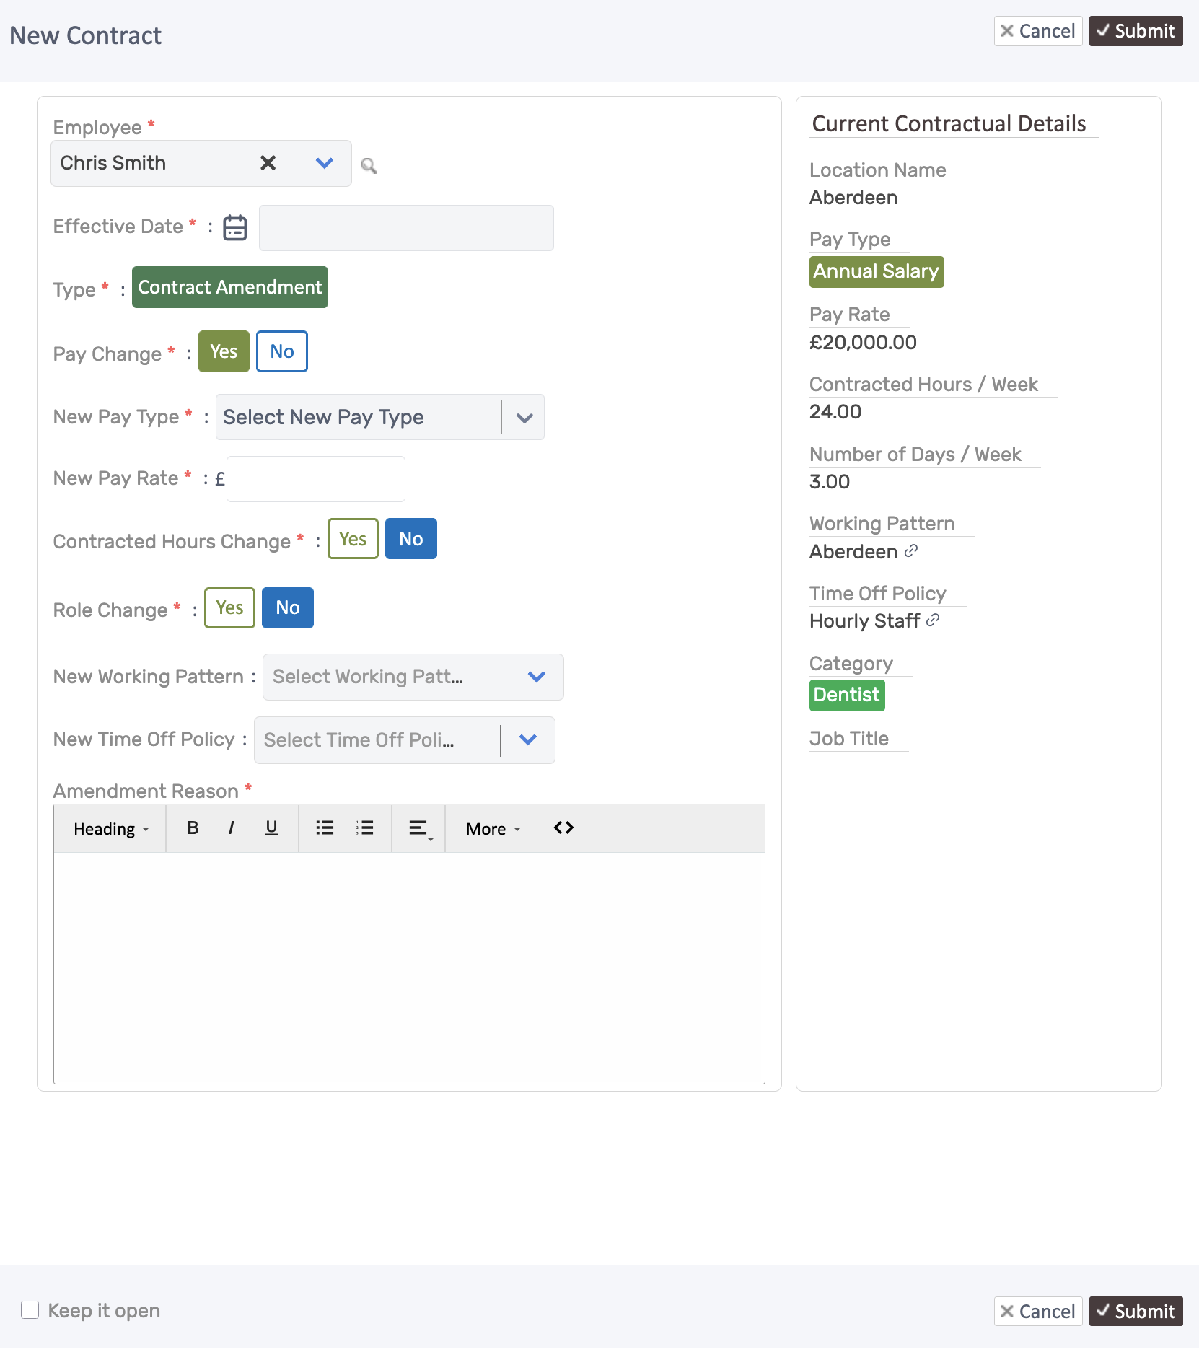1199x1352 pixels.
Task: Open the Select New Pay Type dropdown
Action: 523,417
